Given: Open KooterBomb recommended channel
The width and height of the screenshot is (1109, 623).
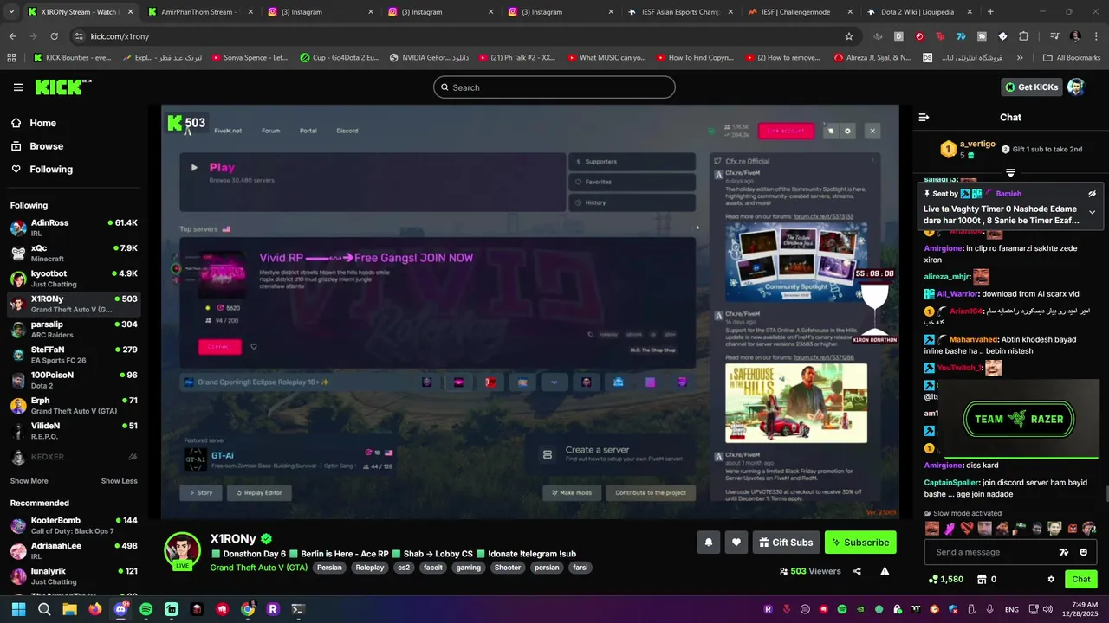Looking at the screenshot, I should tap(74, 525).
